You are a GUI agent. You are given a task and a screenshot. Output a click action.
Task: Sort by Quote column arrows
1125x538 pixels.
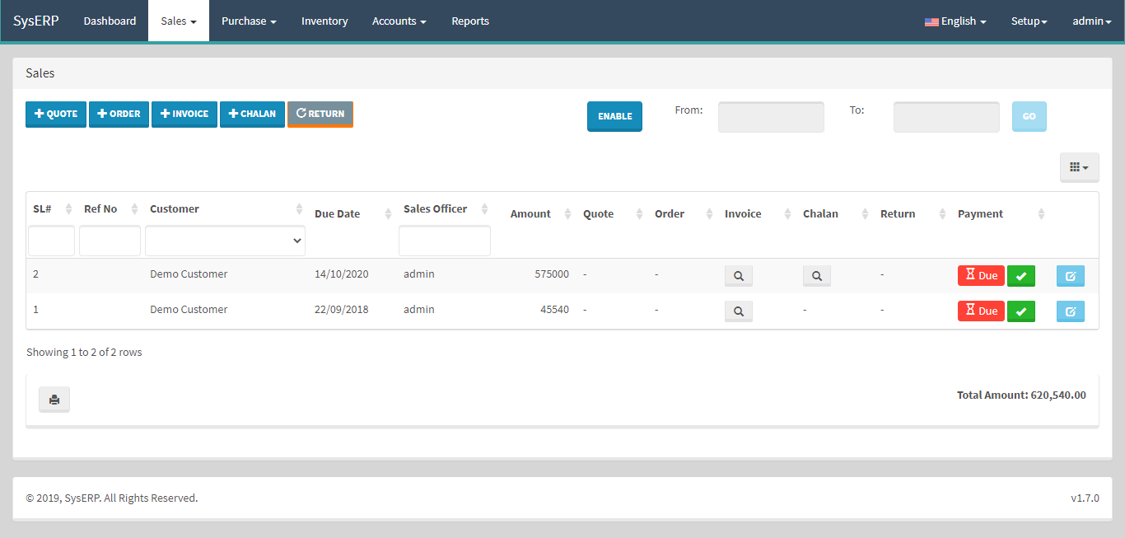click(640, 214)
